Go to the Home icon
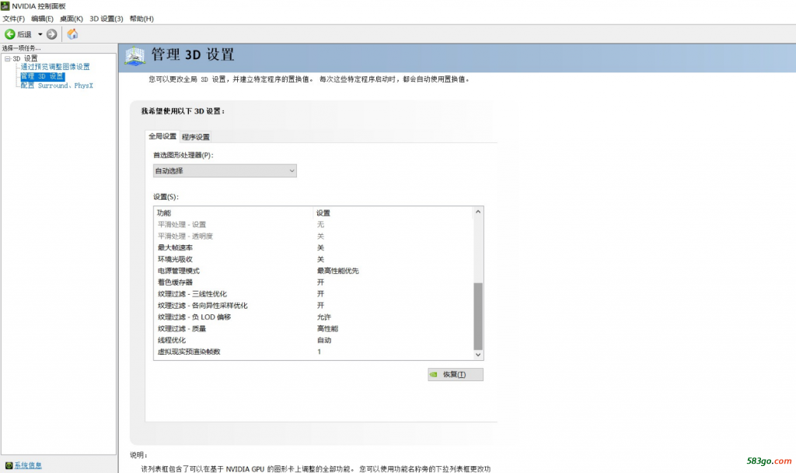796x473 pixels. click(72, 34)
